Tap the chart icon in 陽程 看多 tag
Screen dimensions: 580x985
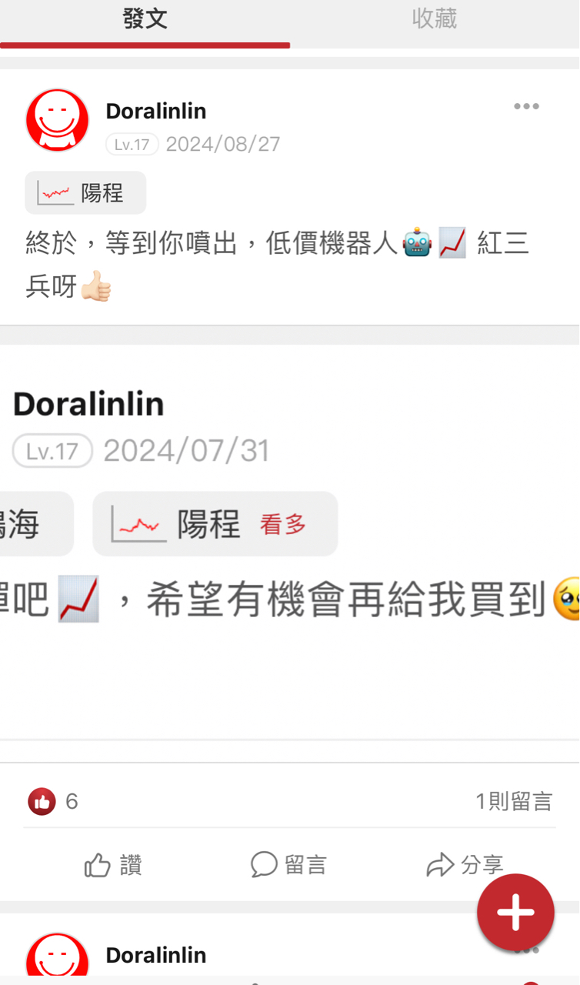[139, 523]
